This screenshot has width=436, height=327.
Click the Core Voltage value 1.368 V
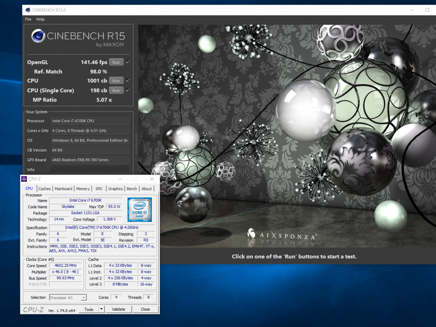coord(110,219)
